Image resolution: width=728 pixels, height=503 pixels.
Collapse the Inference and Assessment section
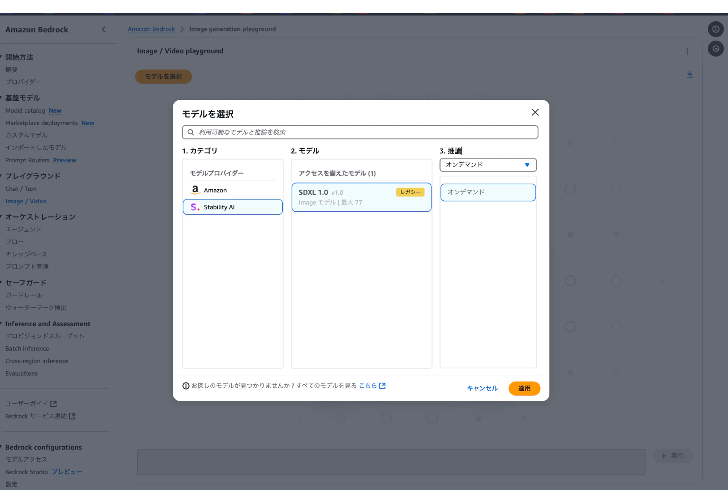(1, 324)
